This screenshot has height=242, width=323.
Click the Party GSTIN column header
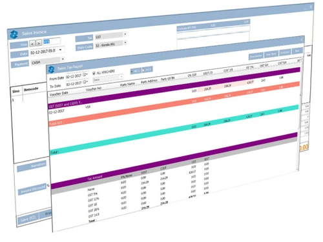pos(167,79)
